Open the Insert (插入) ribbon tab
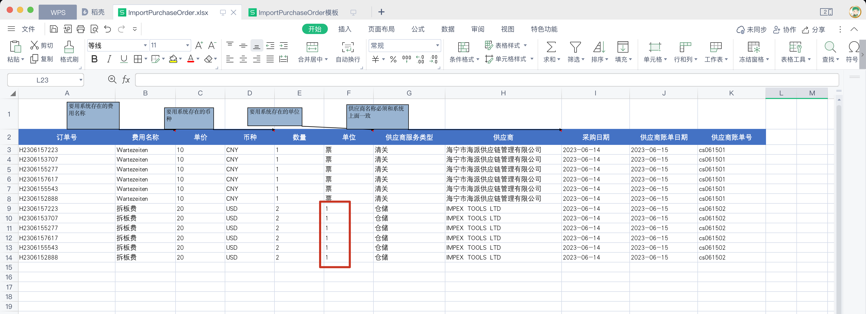 pos(344,29)
